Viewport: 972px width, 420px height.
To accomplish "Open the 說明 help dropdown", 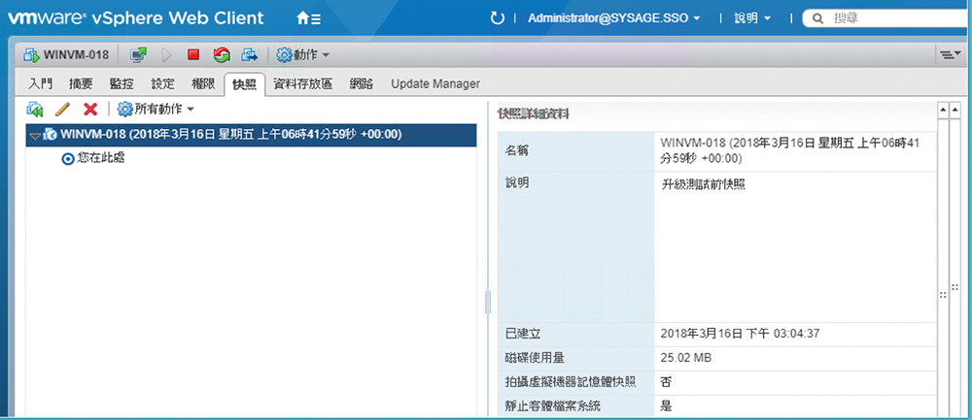I will [752, 18].
